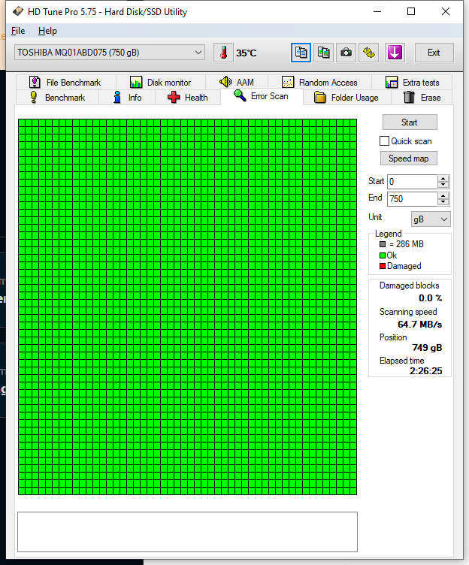Click the purple down-arrow minimize-to-tray icon

pyautogui.click(x=395, y=53)
